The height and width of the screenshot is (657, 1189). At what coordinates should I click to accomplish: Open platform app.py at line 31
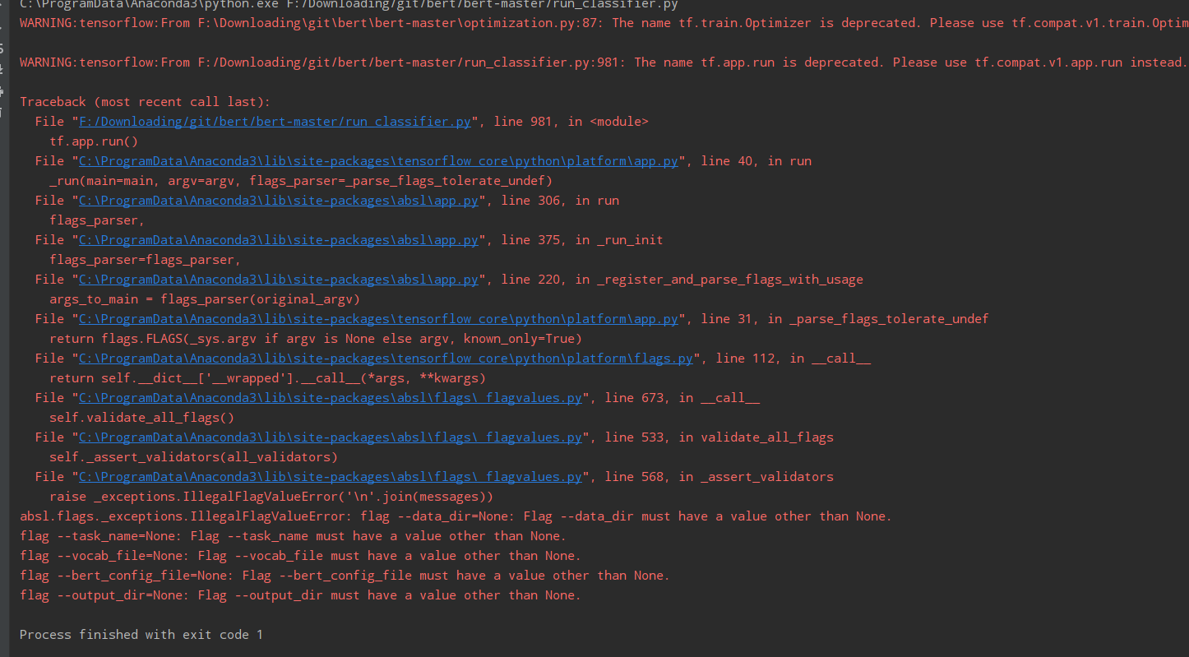tap(378, 318)
